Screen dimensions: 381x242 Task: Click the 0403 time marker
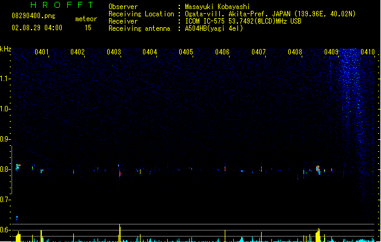click(x=114, y=52)
